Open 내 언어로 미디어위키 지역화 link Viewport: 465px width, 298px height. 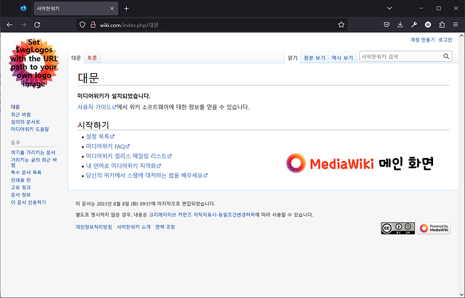tap(123, 166)
